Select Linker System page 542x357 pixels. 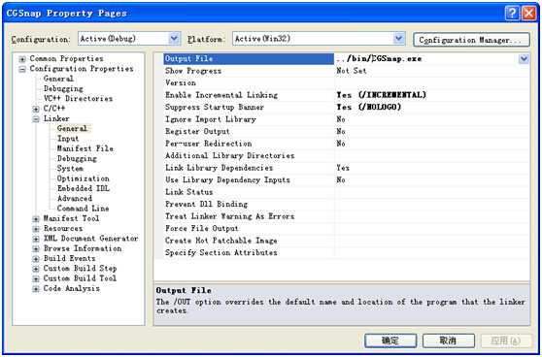70,169
